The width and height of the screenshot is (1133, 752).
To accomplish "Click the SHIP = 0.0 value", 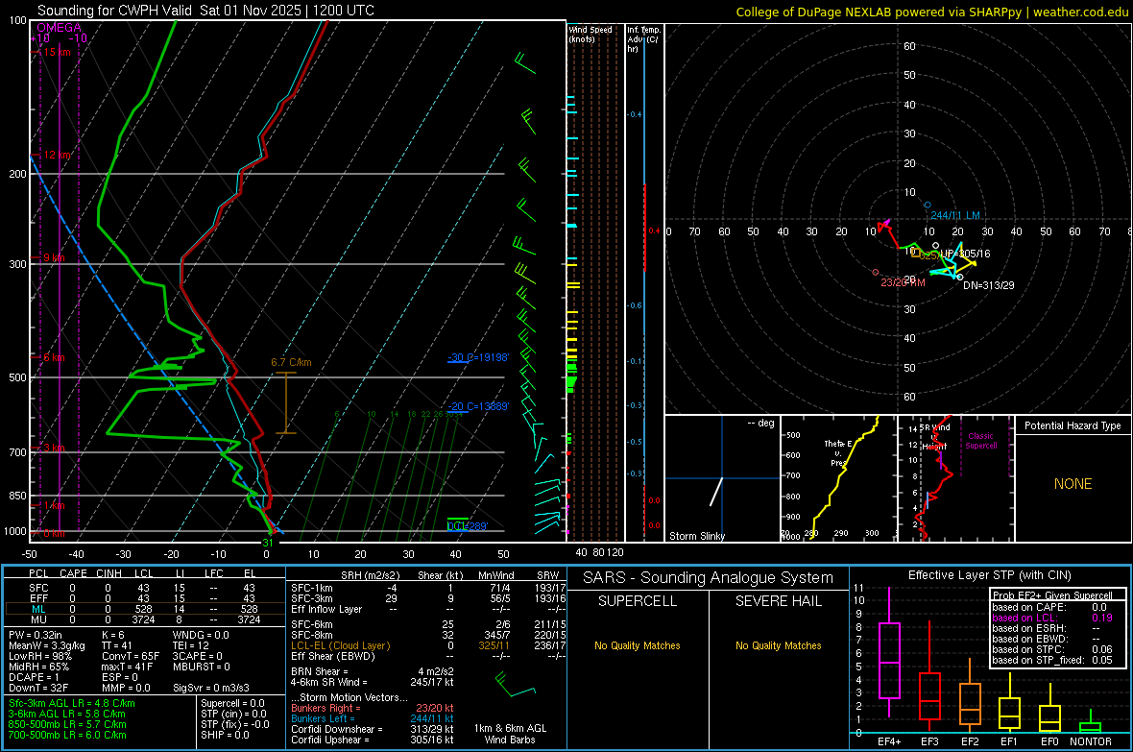I will point(225,735).
